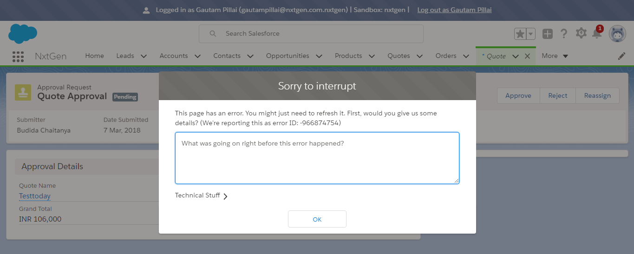Image resolution: width=634 pixels, height=254 pixels.
Task: Open the Favorites list dropdown arrow
Action: point(530,34)
